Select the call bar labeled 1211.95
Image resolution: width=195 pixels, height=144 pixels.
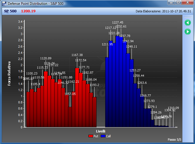click(107, 92)
